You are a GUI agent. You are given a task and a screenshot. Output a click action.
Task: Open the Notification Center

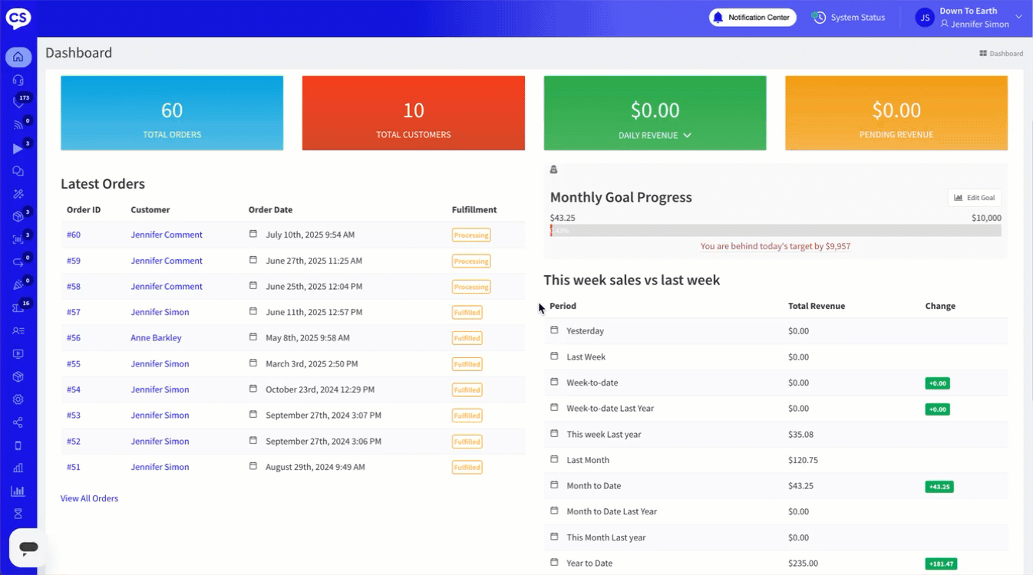coord(752,18)
